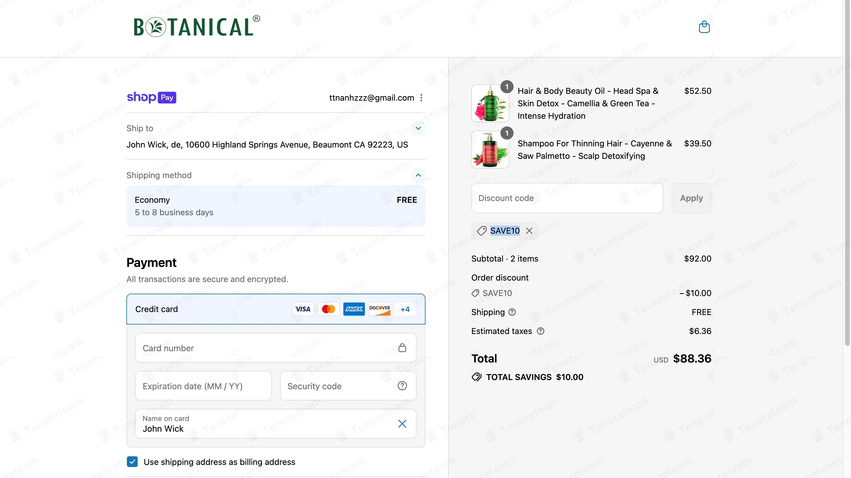Focus the Expiration date field

click(x=203, y=386)
